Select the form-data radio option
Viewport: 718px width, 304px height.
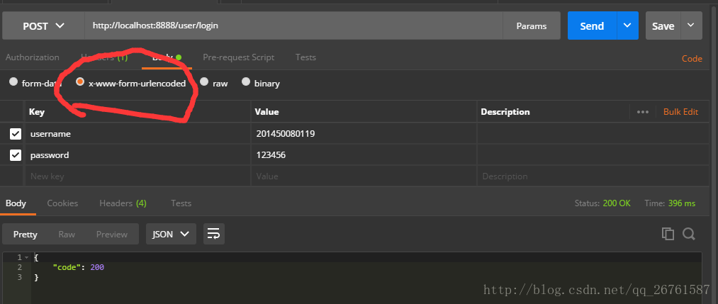[13, 82]
